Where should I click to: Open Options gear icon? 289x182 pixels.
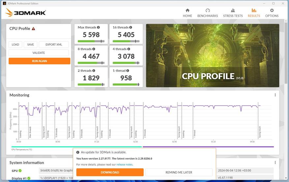(272, 10)
